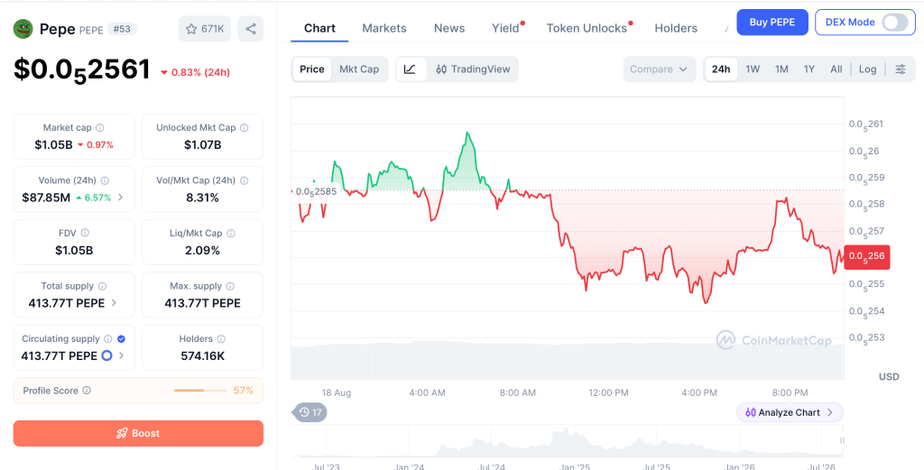This screenshot has width=924, height=470.
Task: Show info for Max. supply
Action: [230, 286]
